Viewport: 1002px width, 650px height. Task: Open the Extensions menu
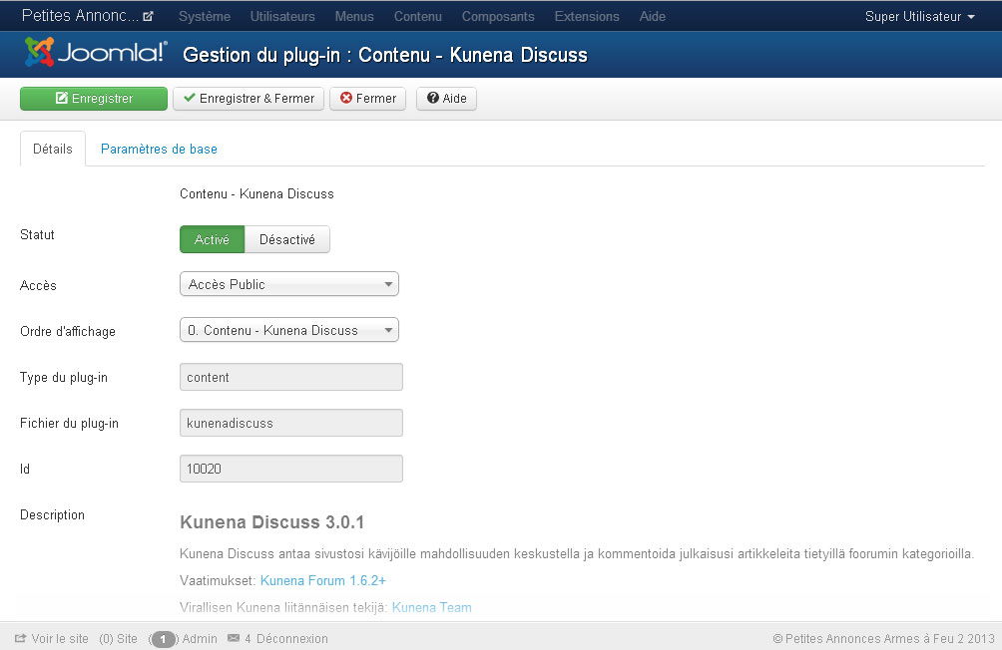pyautogui.click(x=586, y=17)
